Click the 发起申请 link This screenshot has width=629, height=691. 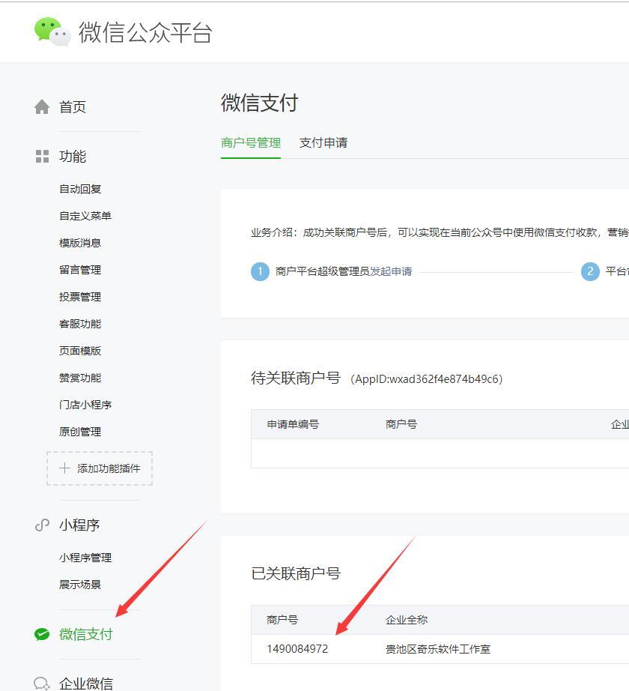click(392, 271)
